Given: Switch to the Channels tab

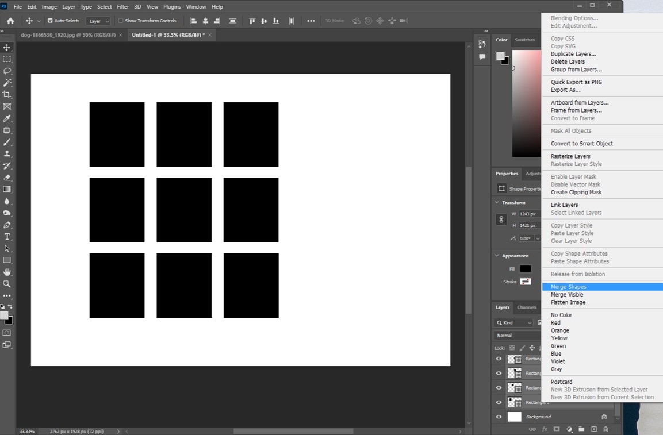Looking at the screenshot, I should click(x=526, y=307).
